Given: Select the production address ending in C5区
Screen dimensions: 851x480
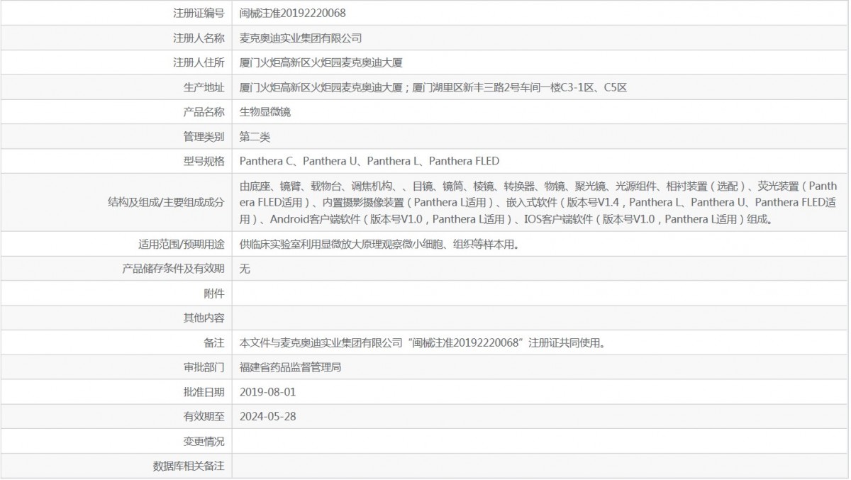Looking at the screenshot, I should click(x=433, y=87).
